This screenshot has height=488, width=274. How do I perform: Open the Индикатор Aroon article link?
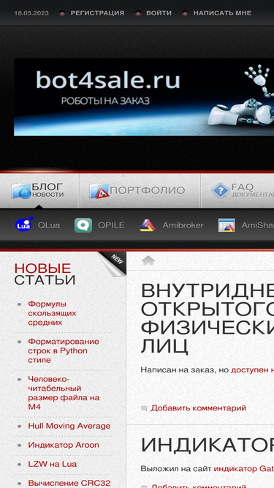64,445
